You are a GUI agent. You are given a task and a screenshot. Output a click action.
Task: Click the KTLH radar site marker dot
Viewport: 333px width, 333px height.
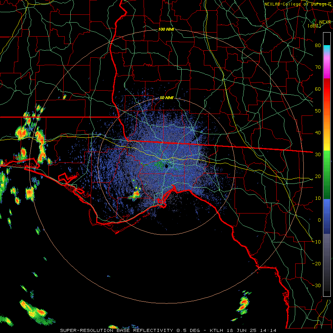point(166,166)
